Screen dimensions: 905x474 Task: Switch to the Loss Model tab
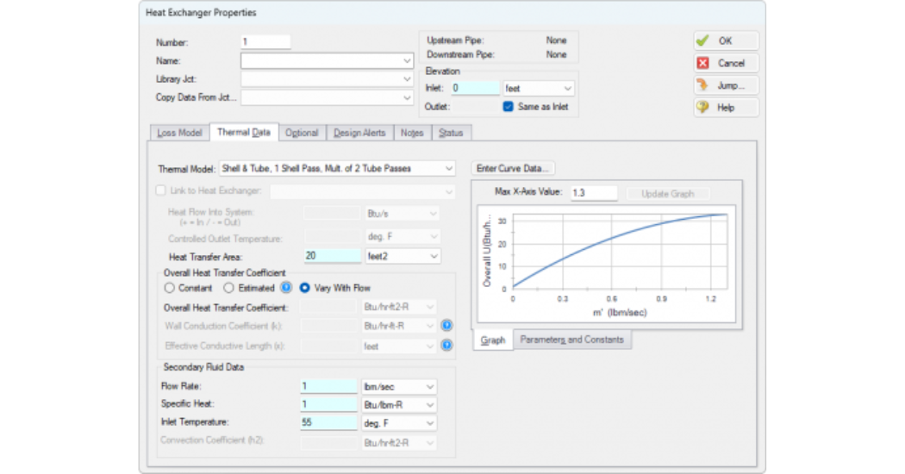(179, 133)
